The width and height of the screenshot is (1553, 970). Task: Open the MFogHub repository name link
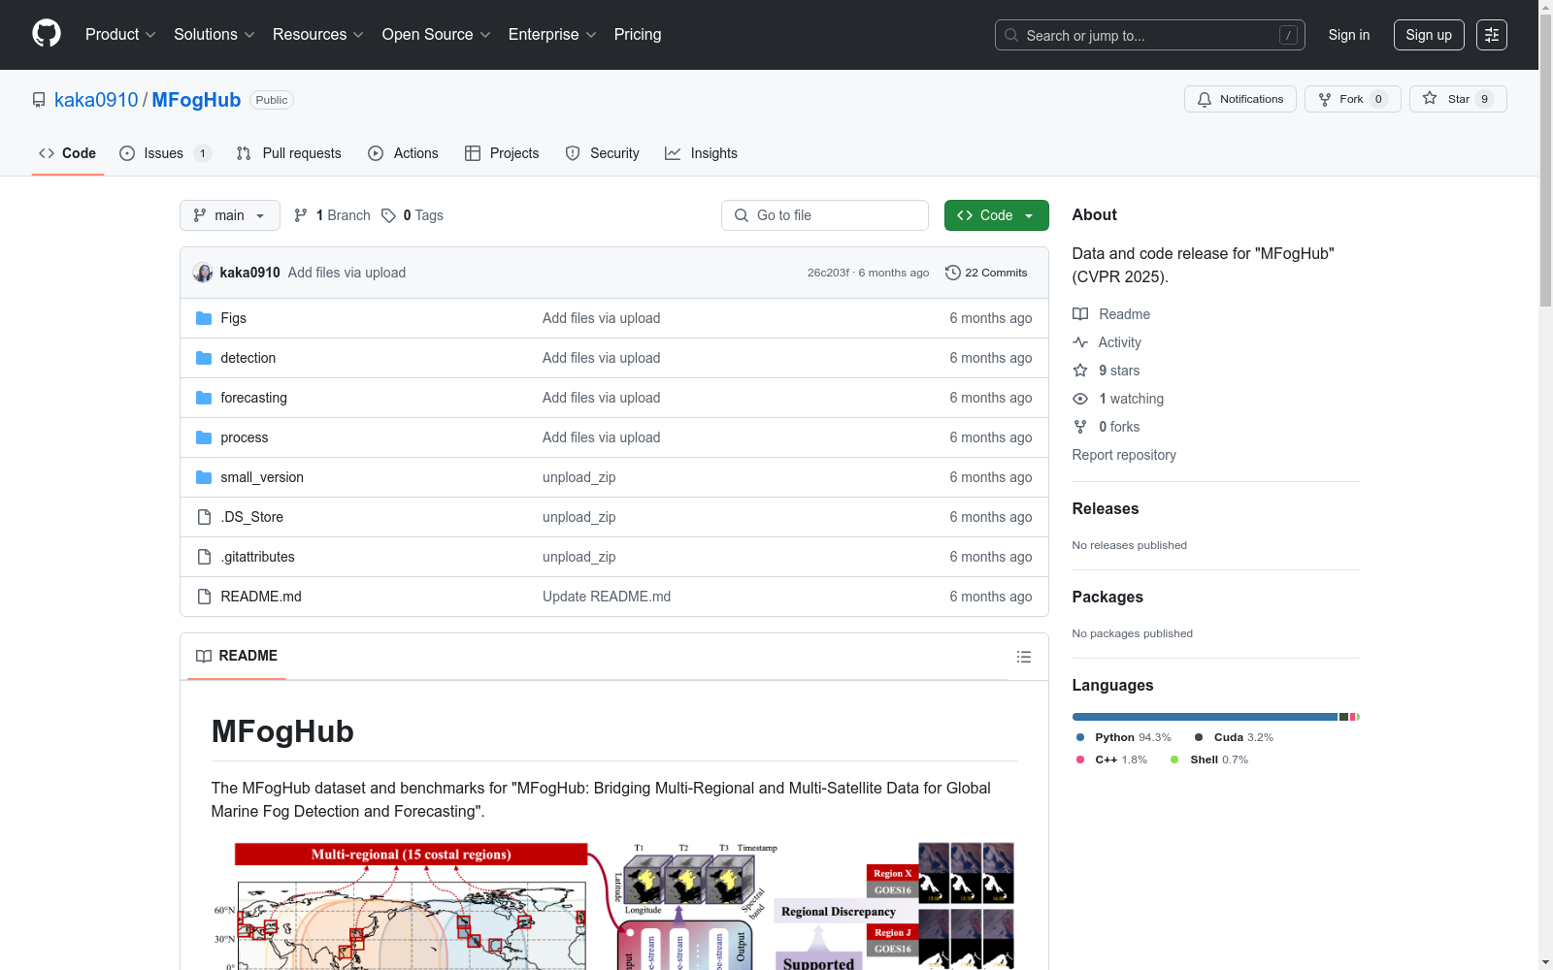pyautogui.click(x=196, y=100)
